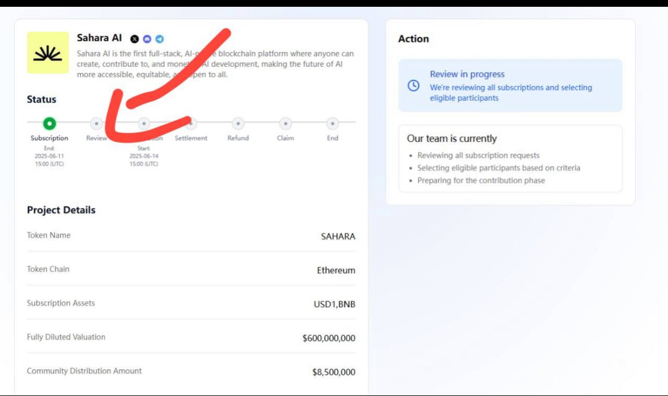The width and height of the screenshot is (668, 396).
Task: Click the Ethereum token chain value
Action: (x=336, y=270)
